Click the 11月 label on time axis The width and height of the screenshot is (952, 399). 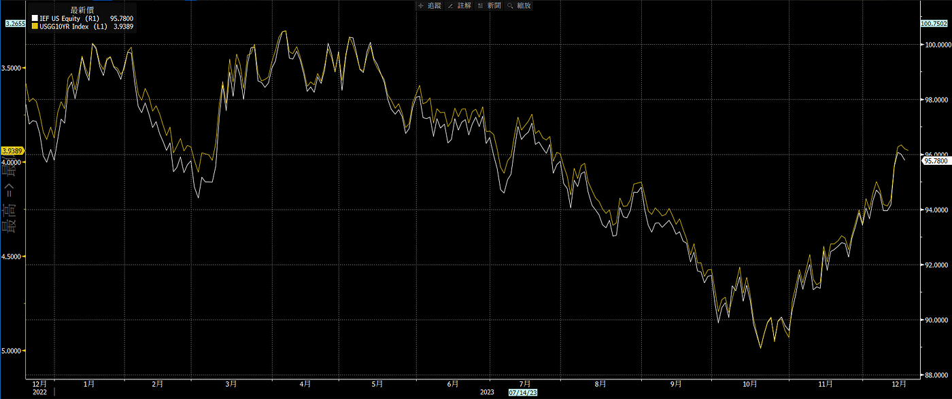point(826,383)
